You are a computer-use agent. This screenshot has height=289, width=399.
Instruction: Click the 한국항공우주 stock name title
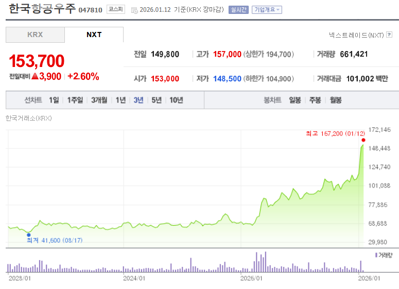(x=42, y=9)
